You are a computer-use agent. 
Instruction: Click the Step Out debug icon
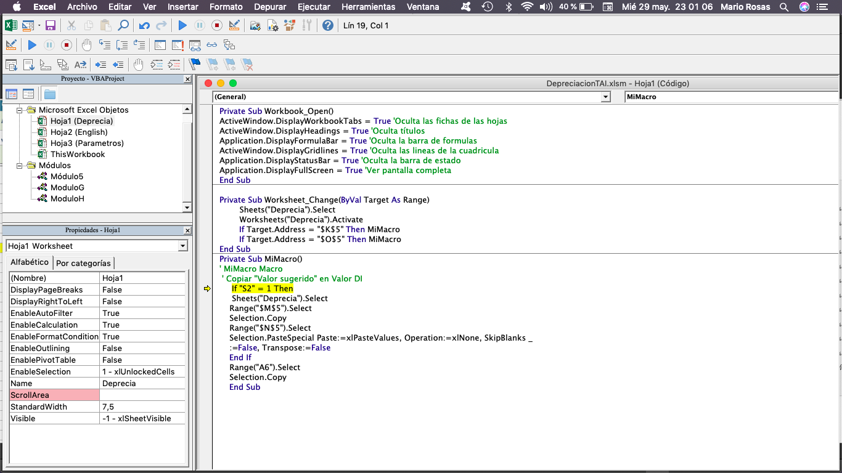[x=140, y=45]
